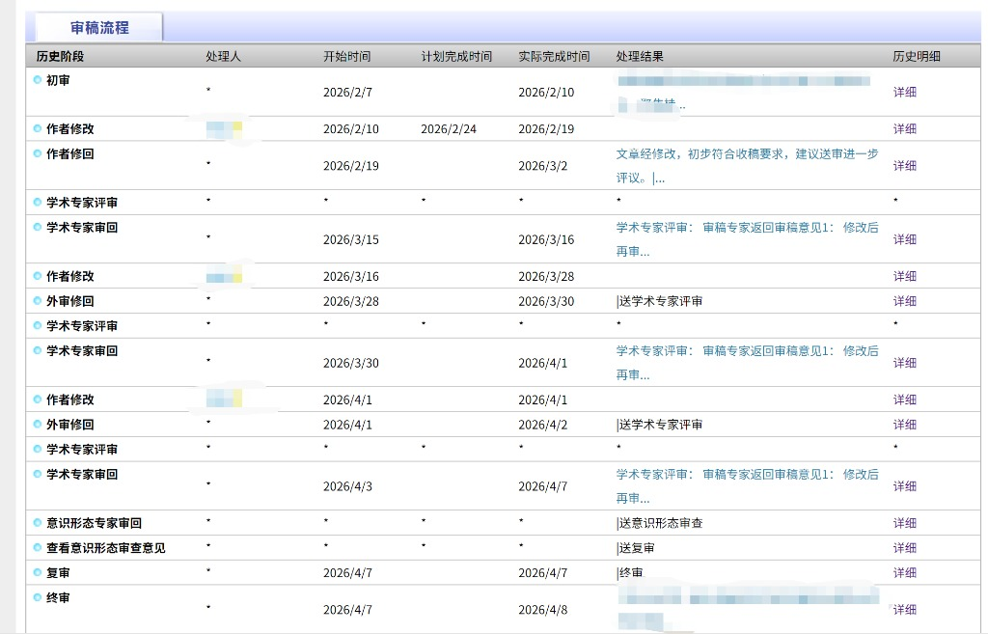This screenshot has width=988, height=634.
Task: Click the bullet icon beside 查看意识形态审查意见
Action: pyautogui.click(x=38, y=548)
